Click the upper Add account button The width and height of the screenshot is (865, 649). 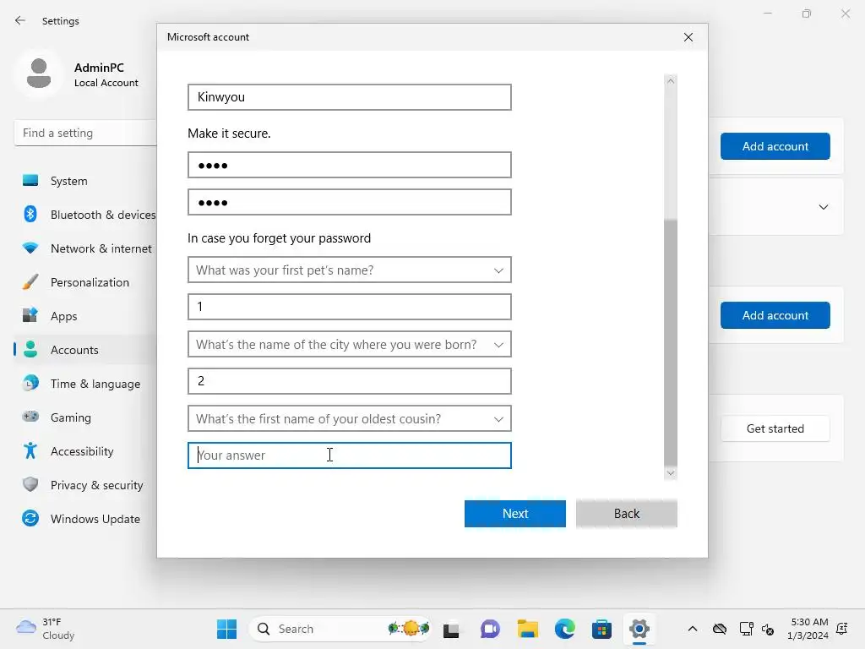(x=775, y=146)
